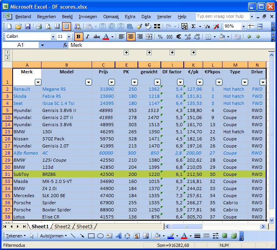Click the Line Style icon

197,236
